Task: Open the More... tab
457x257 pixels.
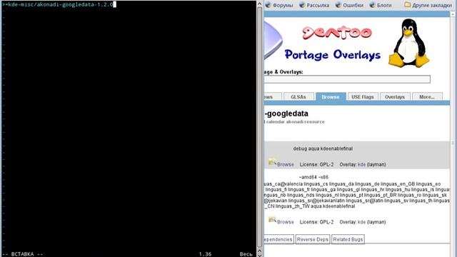Action: tap(427, 97)
